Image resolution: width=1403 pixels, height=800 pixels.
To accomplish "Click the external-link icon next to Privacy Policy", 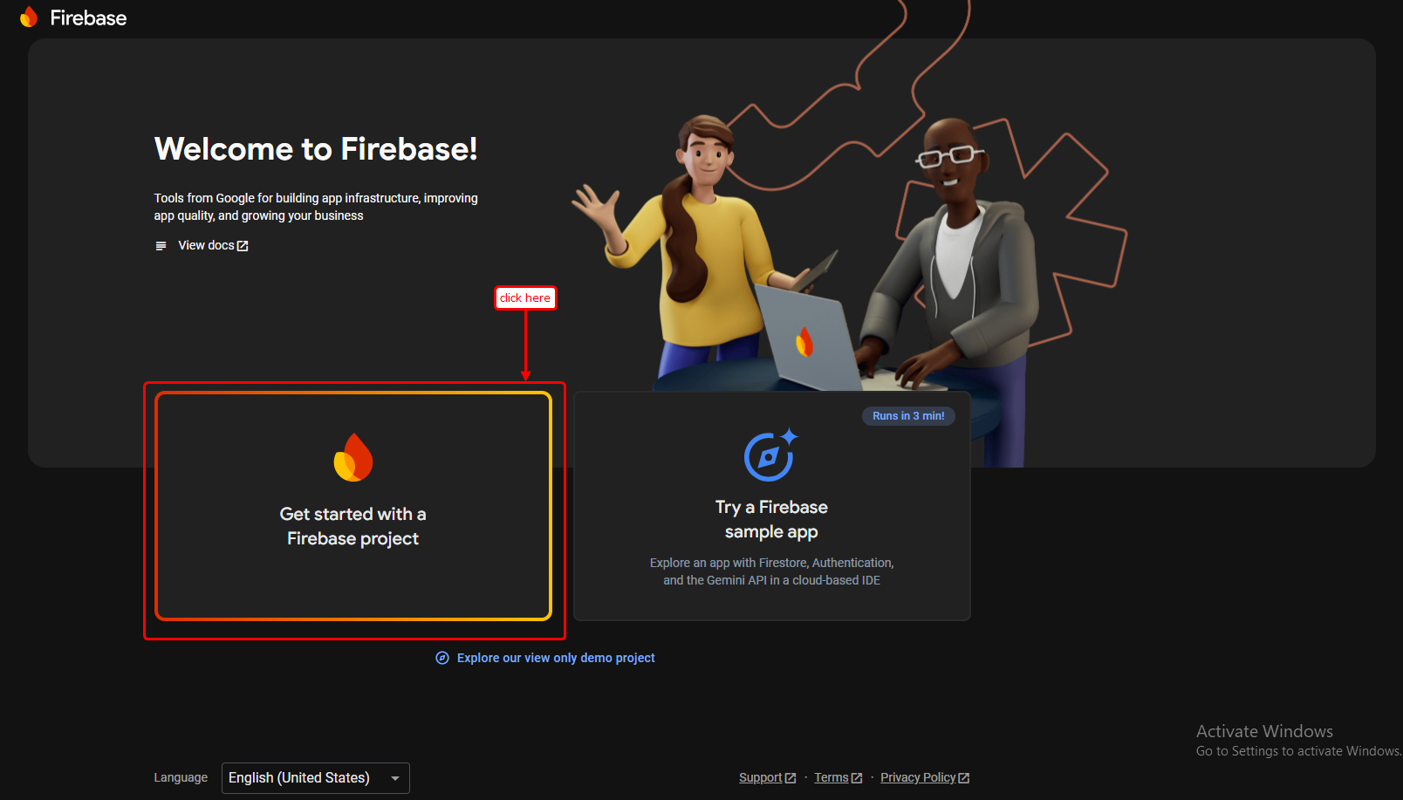I will click(x=963, y=776).
